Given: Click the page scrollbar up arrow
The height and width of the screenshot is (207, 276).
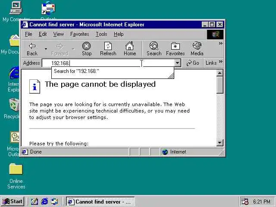Looking at the screenshot, I should (x=220, y=73).
